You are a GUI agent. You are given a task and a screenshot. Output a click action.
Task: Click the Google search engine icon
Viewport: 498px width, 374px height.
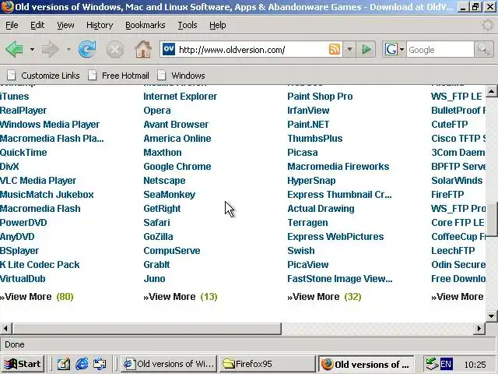(x=391, y=49)
